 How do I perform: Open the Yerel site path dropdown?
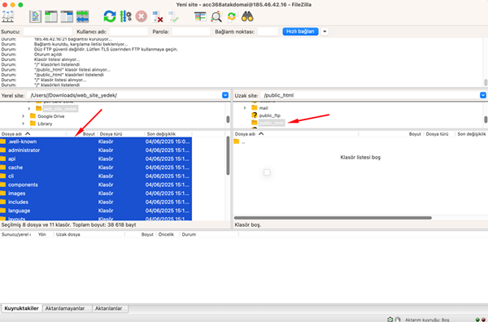click(225, 95)
